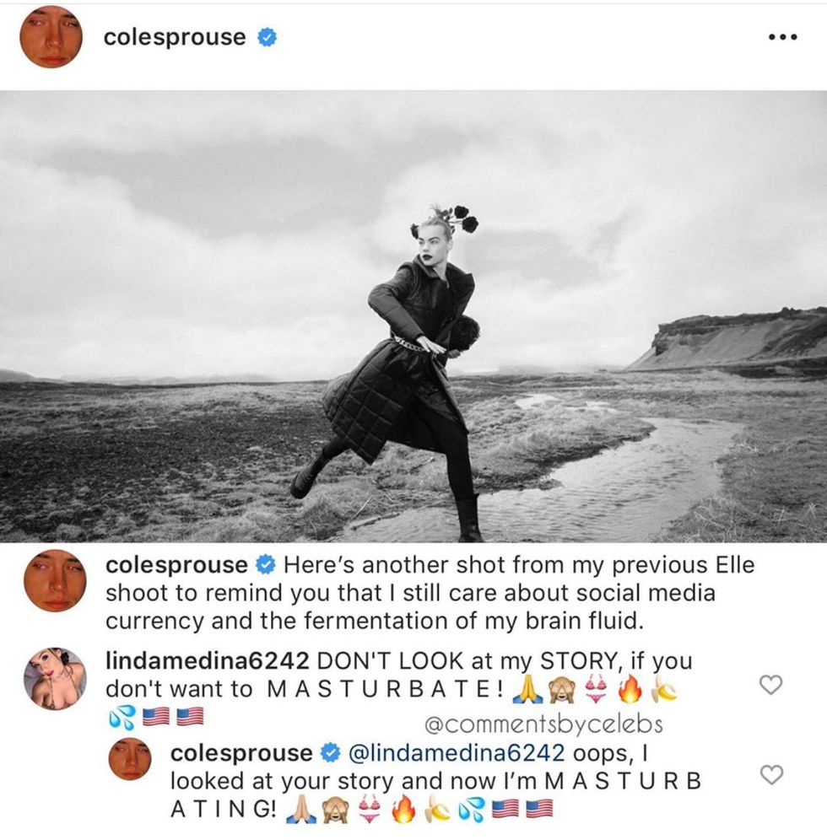Click the verified badge next to caption username
The width and height of the screenshot is (827, 840).
click(266, 565)
